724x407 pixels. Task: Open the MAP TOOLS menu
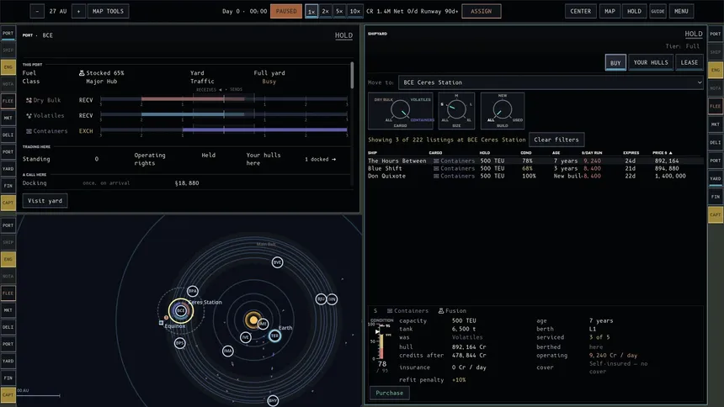108,11
